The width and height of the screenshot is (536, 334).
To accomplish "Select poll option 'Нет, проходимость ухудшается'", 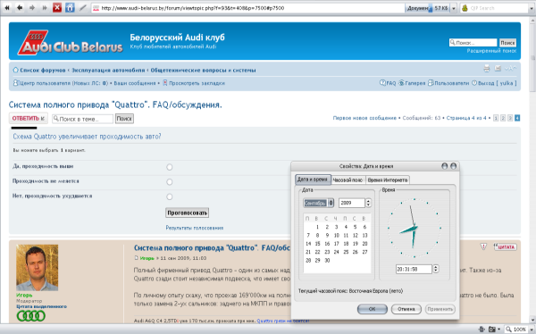I will coord(169,196).
